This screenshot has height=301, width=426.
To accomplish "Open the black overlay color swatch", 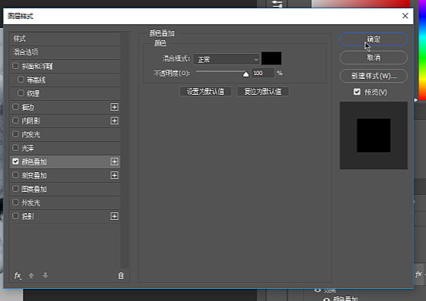I will (x=271, y=58).
